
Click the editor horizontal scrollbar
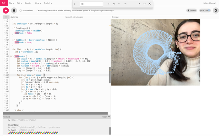(55, 113)
